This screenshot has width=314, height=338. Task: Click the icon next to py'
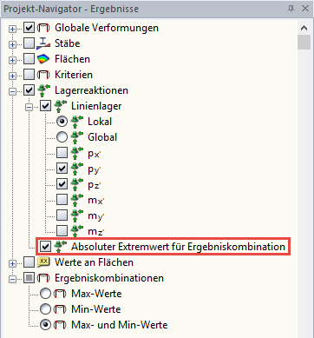(77, 169)
